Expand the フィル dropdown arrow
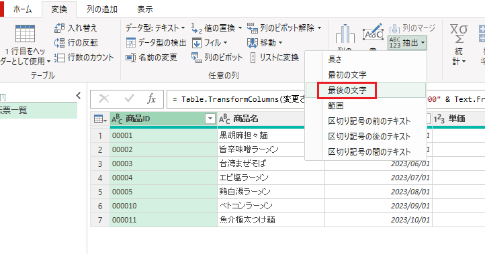 tap(225, 43)
